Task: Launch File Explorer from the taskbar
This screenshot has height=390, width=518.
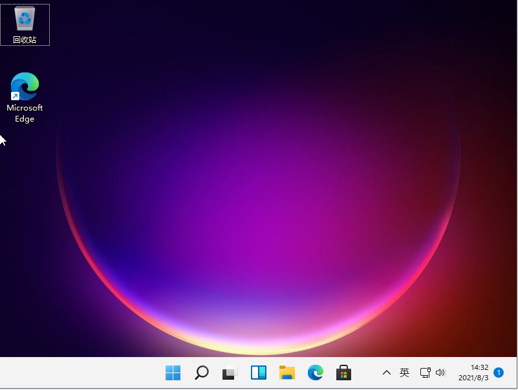Action: (287, 373)
